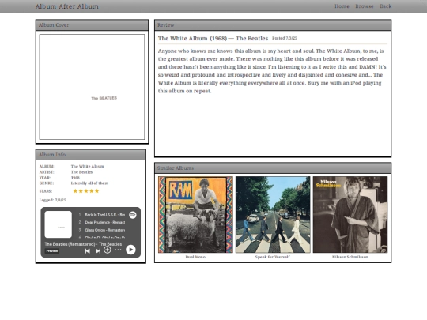Click the Logged: 7/3/25 text
Image resolution: width=427 pixels, height=320 pixels.
pyautogui.click(x=52, y=200)
